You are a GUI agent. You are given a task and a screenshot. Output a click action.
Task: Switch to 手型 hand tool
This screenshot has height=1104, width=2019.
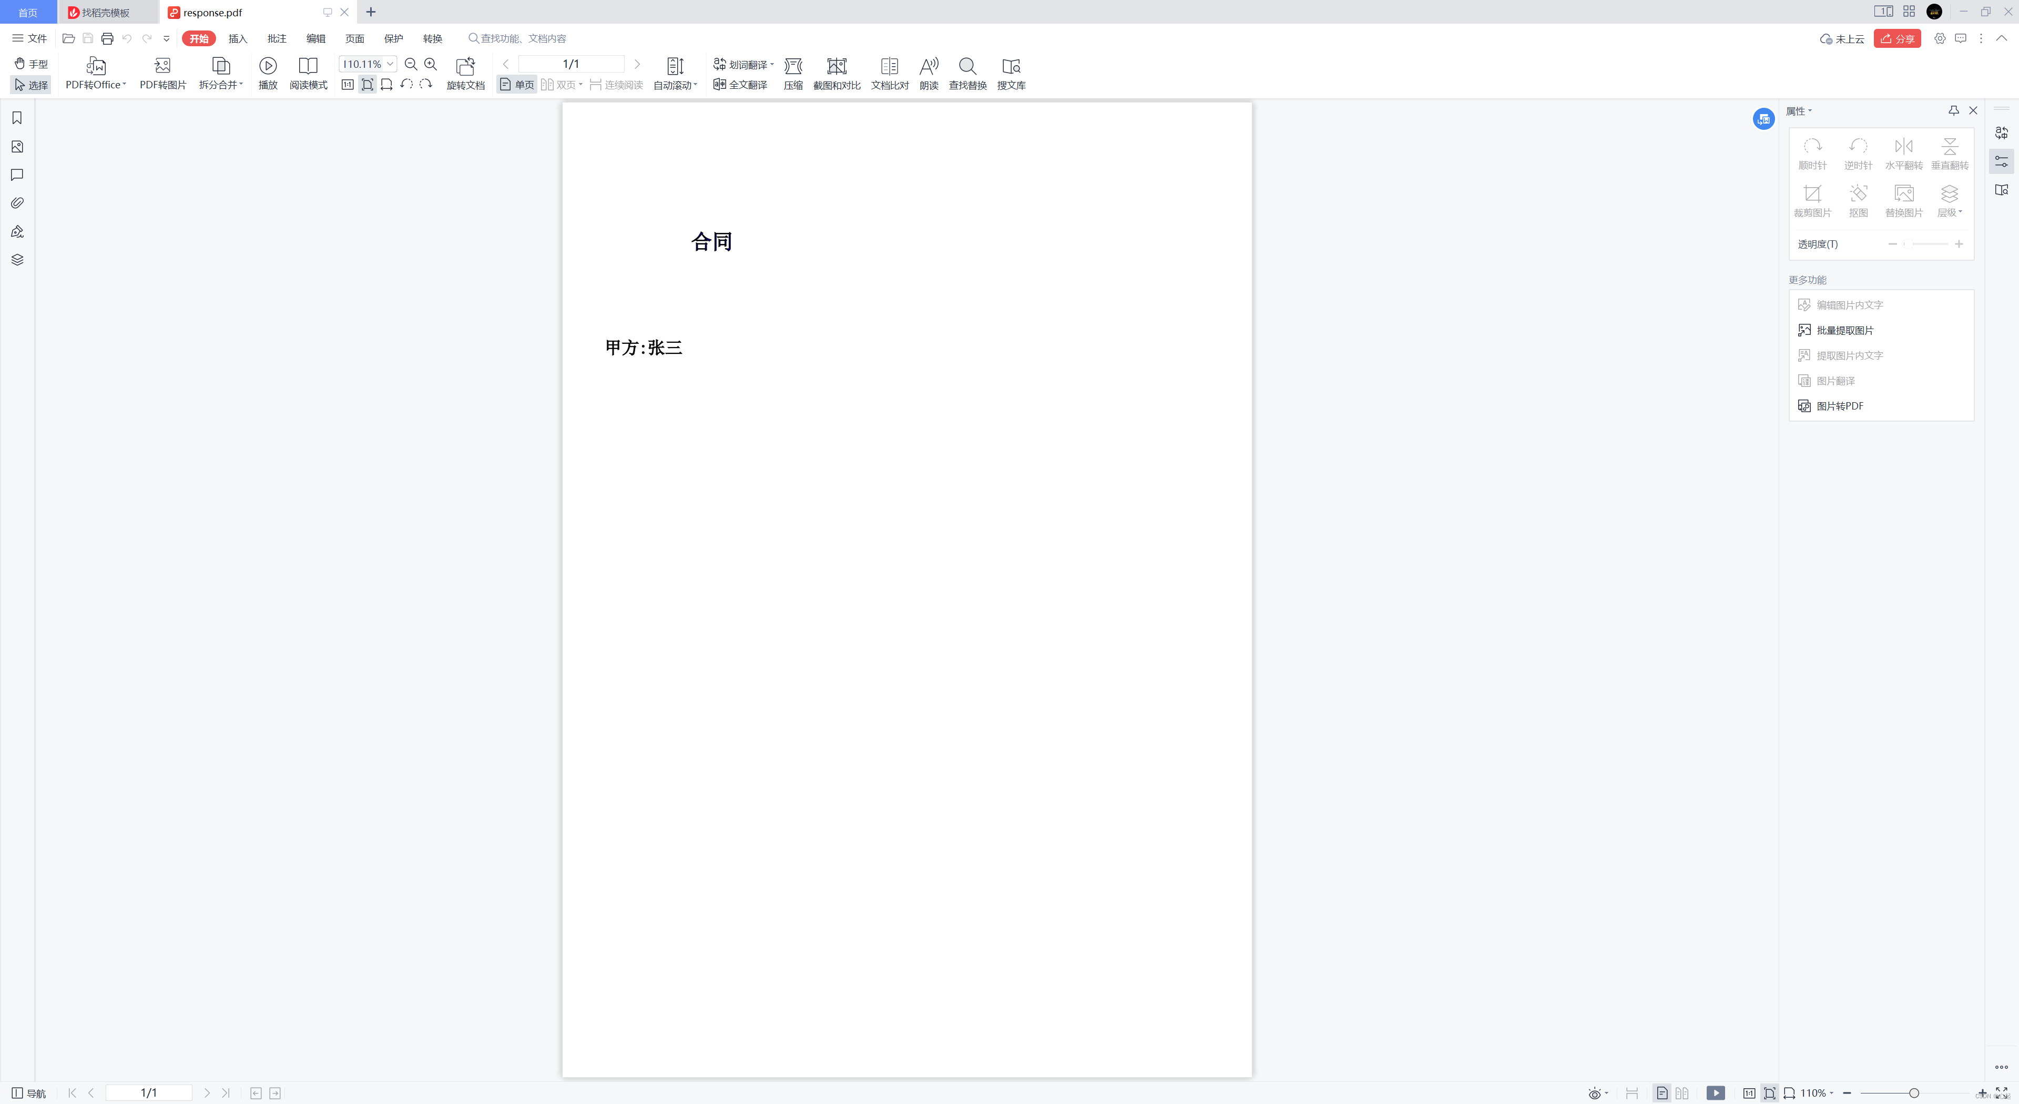tap(30, 64)
